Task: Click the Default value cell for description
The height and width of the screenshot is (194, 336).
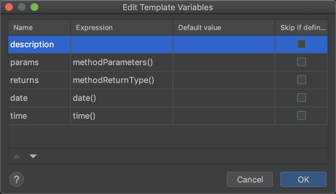Action: click(x=224, y=44)
